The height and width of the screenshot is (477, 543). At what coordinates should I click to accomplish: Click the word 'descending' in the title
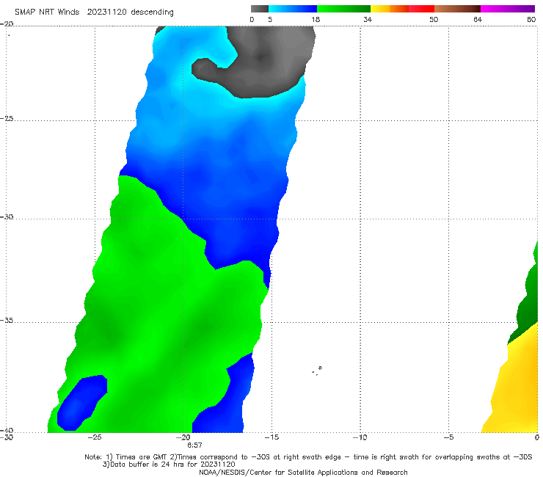153,12
